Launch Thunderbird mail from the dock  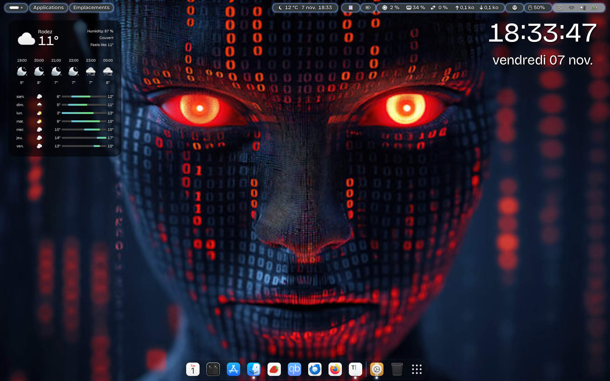tap(315, 369)
